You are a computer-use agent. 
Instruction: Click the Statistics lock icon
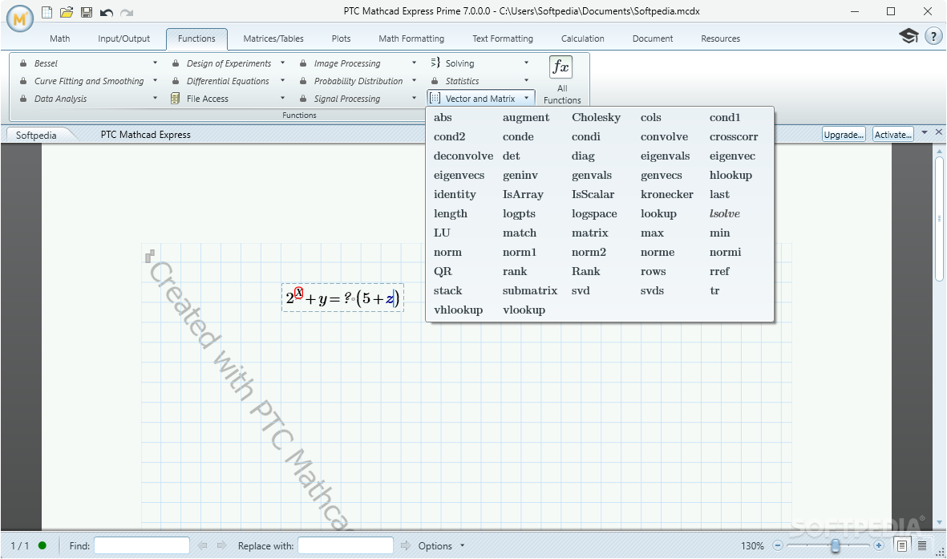coord(435,81)
